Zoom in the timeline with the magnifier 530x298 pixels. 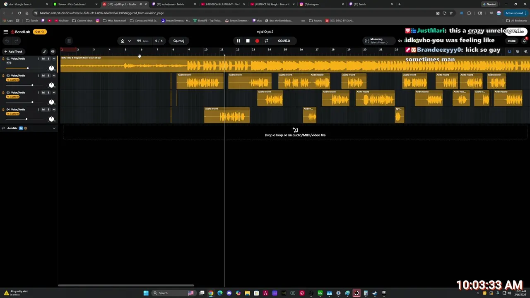click(x=526, y=52)
